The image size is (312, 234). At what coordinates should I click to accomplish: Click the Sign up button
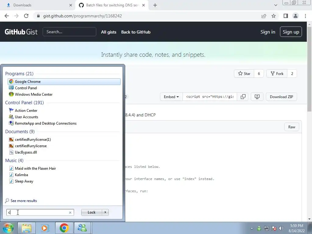tap(291, 32)
